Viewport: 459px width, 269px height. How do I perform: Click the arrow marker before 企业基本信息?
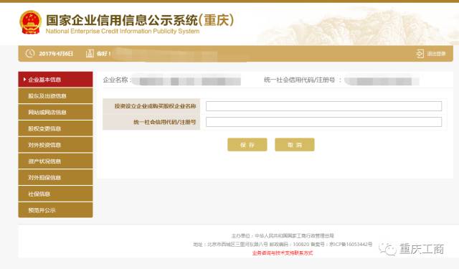pyautogui.click(x=24, y=80)
